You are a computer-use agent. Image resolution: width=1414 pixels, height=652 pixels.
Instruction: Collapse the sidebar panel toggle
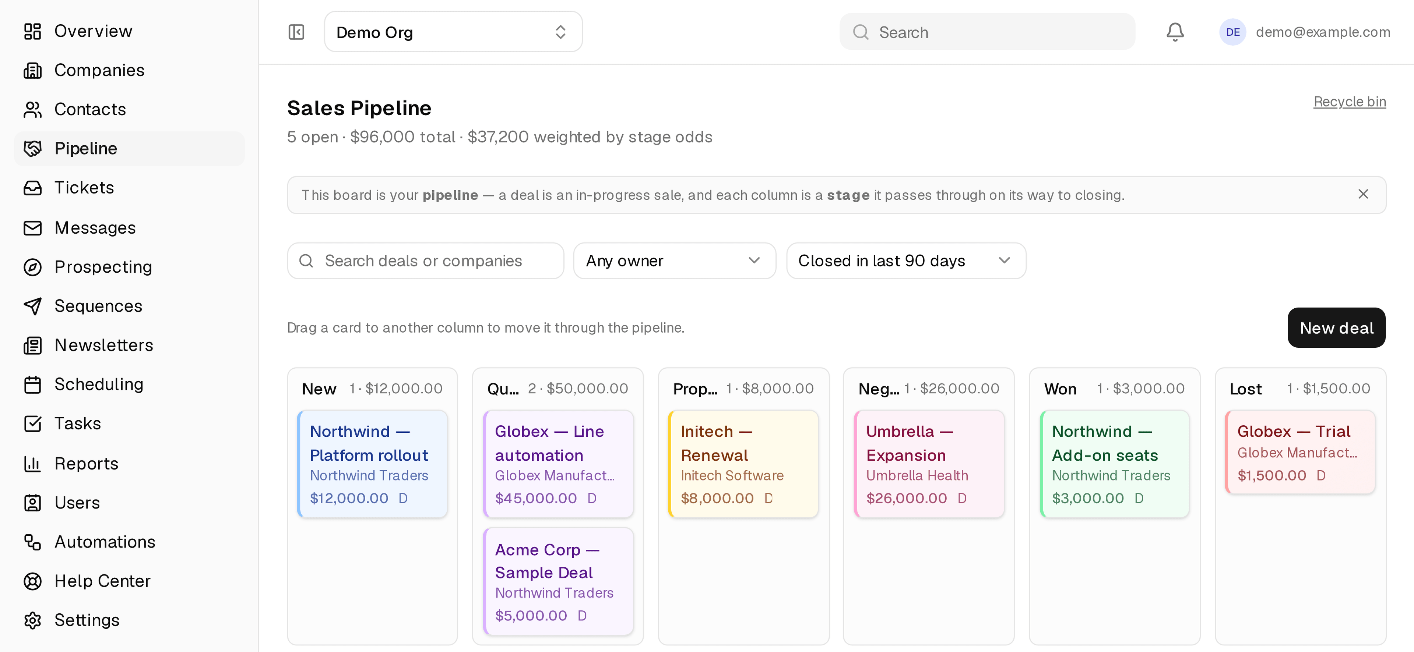pyautogui.click(x=296, y=32)
